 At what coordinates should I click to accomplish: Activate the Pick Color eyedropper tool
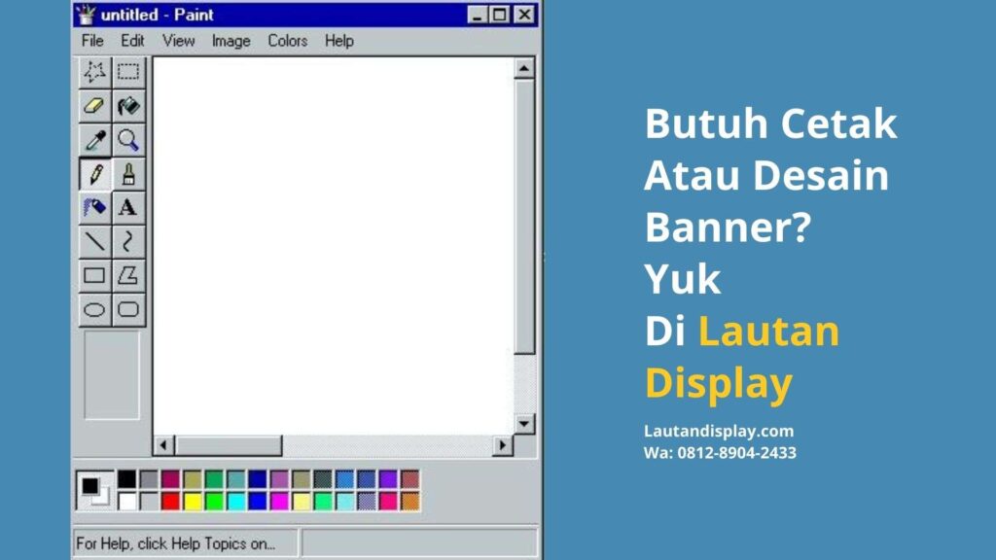point(94,140)
